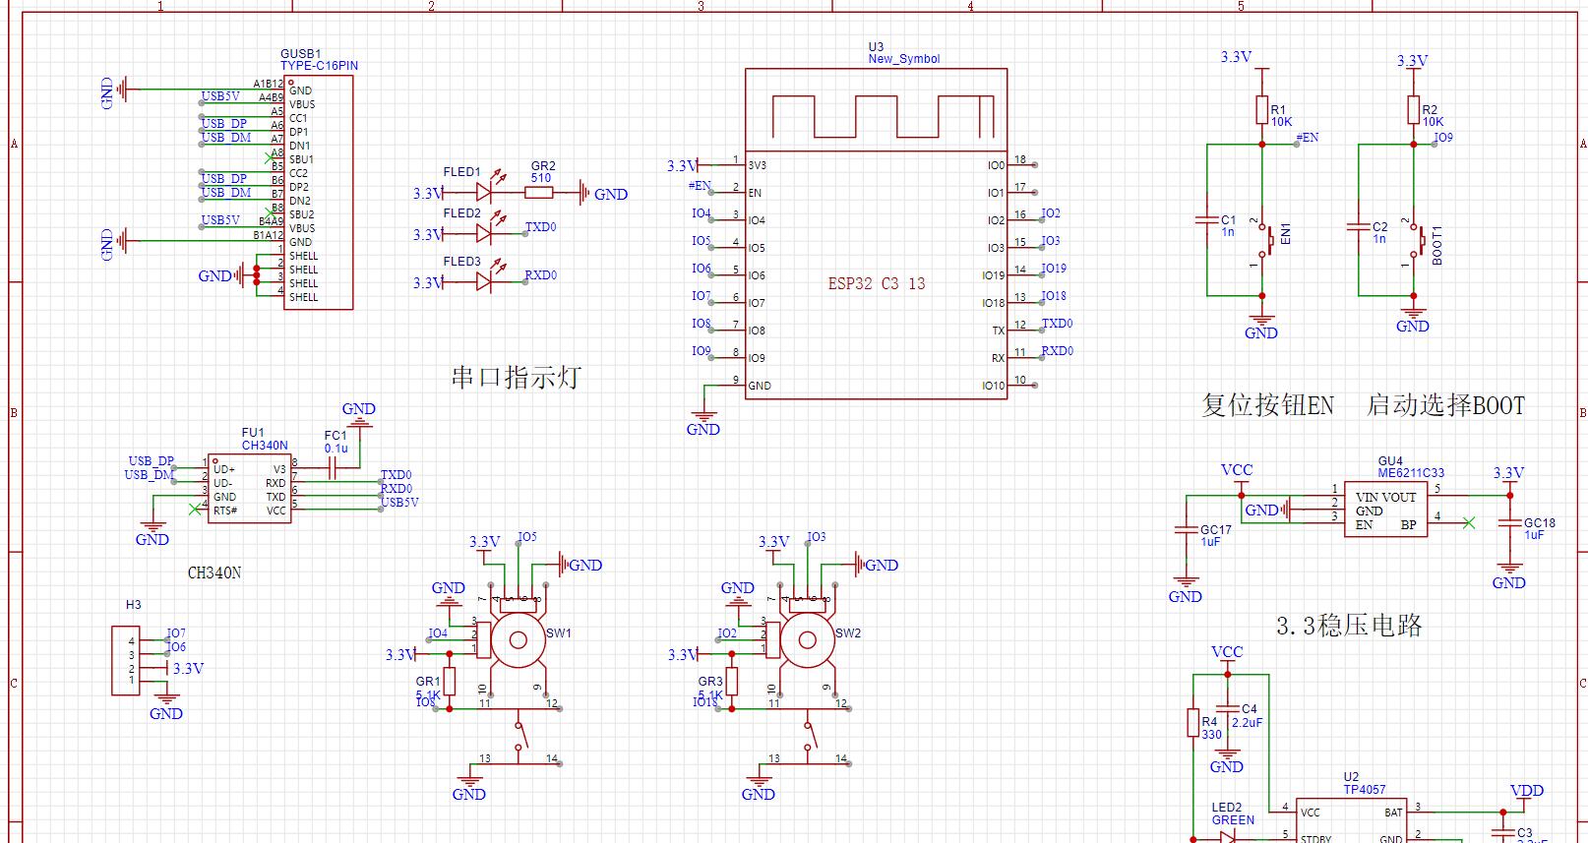Select the FC1 0.1u capacitor symbol
This screenshot has width=1588, height=843.
(333, 469)
